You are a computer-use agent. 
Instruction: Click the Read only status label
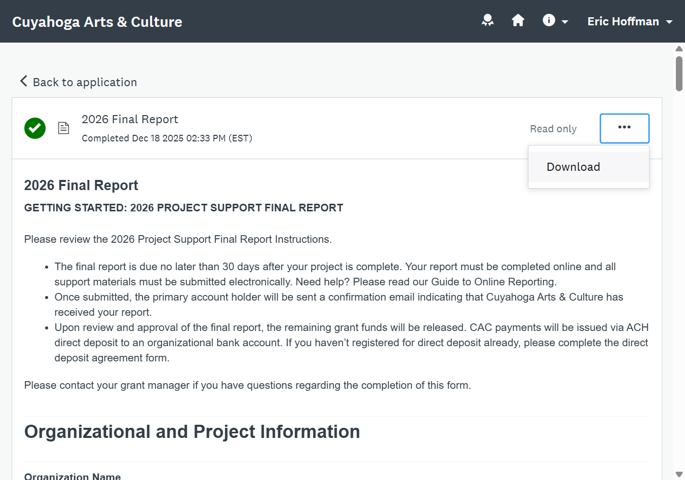coord(553,129)
